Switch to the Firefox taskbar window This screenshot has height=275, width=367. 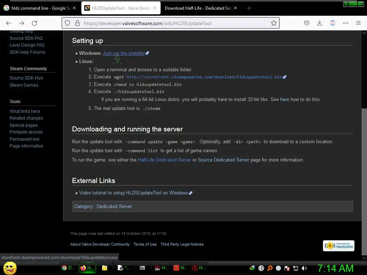(87, 268)
